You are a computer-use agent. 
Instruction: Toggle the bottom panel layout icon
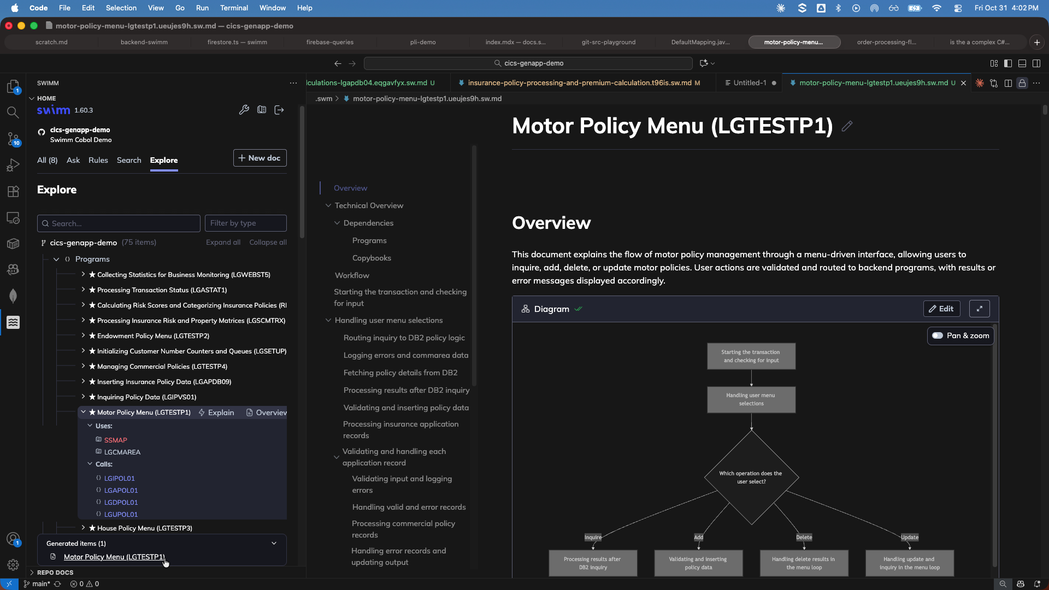(x=1022, y=63)
